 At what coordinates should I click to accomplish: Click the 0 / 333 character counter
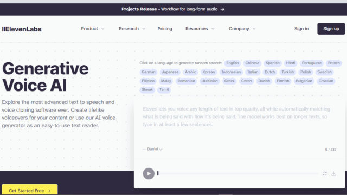(331, 149)
